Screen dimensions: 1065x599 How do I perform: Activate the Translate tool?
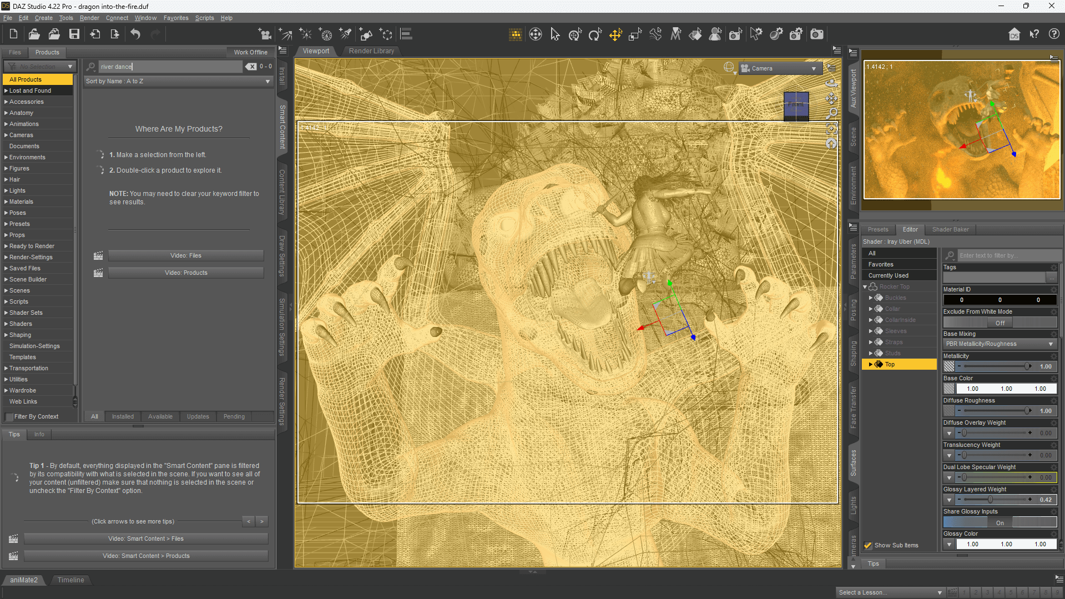615,34
